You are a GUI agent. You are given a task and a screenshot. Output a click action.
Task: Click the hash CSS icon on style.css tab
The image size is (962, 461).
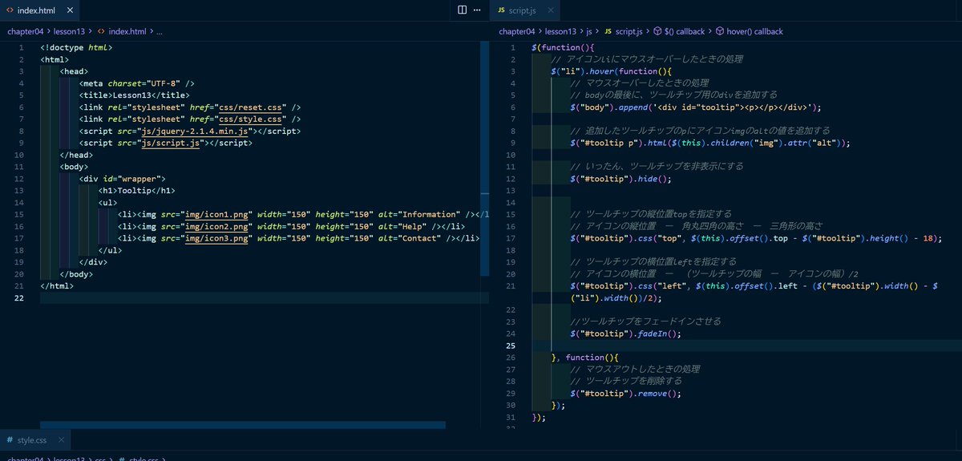(10, 440)
